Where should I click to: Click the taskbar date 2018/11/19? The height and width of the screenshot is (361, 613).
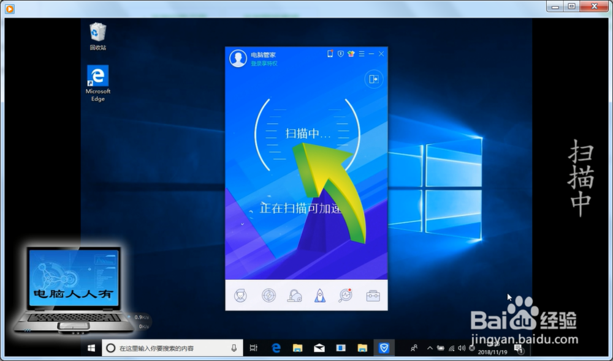click(492, 352)
